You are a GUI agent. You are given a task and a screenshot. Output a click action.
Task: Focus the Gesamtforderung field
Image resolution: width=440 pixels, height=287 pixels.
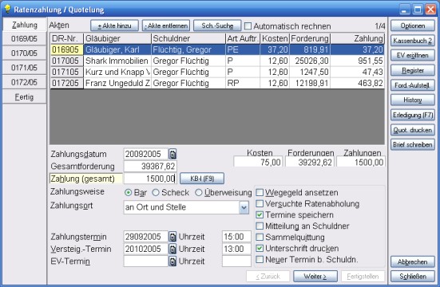coord(150,166)
